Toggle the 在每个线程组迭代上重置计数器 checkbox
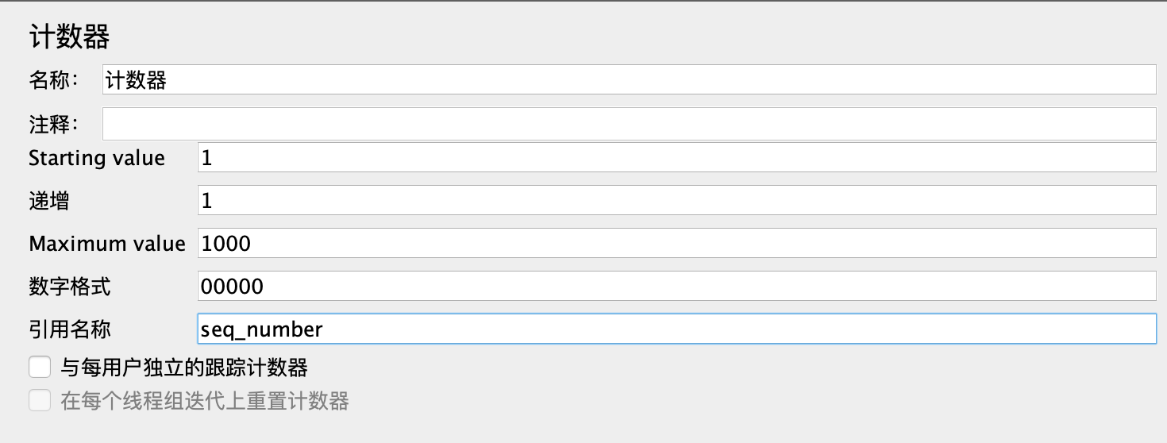1167x443 pixels. [40, 400]
